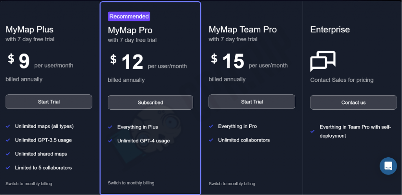Switch MyMap Pro to monthly billing

(131, 183)
